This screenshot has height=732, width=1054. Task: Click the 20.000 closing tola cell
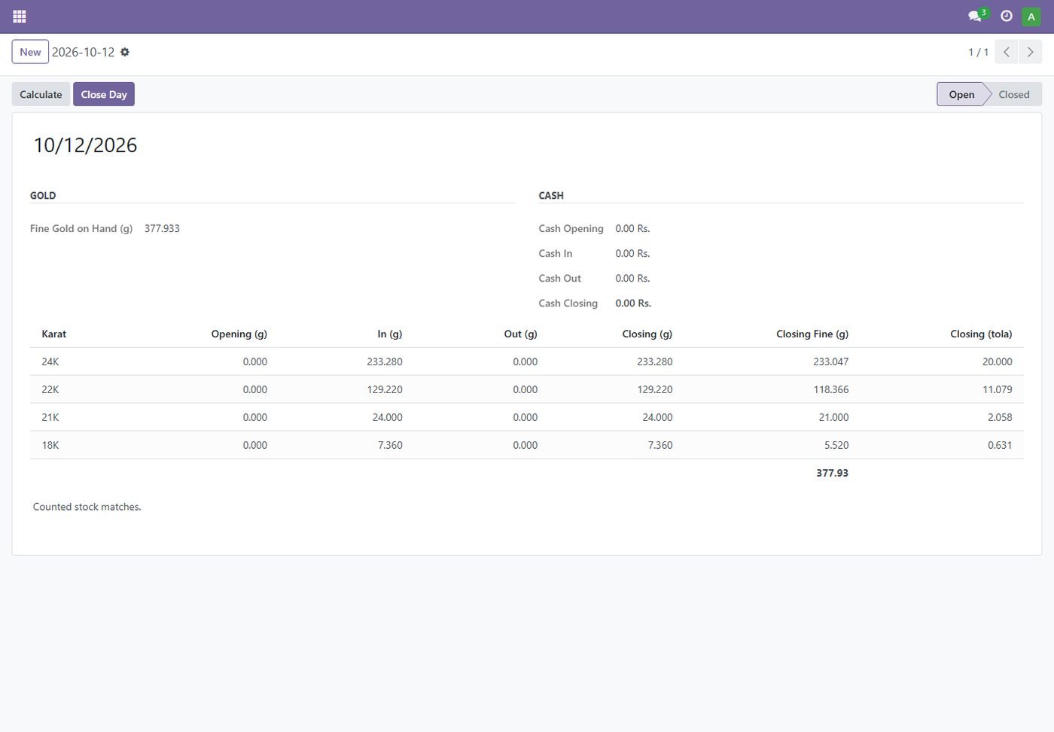[x=997, y=361]
